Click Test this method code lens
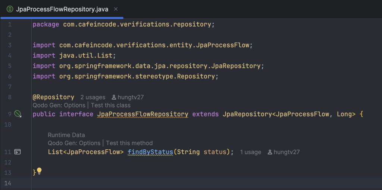382x190 pixels. click(129, 143)
